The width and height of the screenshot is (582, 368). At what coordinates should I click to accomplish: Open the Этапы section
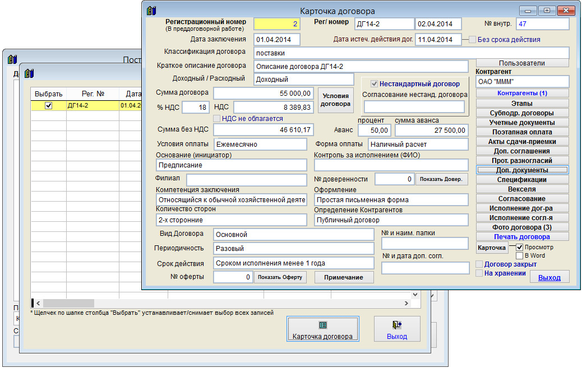coord(522,103)
